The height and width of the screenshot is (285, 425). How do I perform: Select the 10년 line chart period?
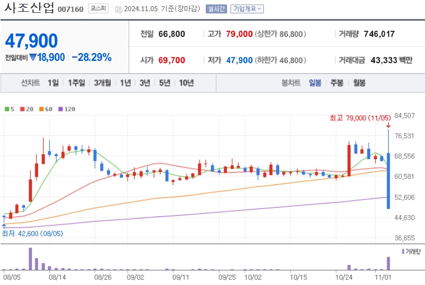coord(186,83)
